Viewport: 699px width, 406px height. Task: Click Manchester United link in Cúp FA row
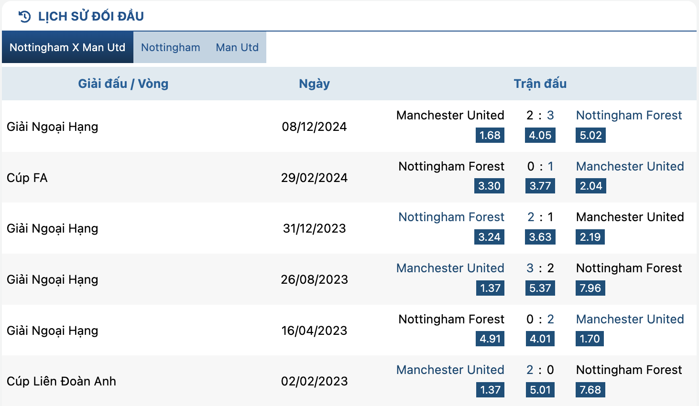630,166
